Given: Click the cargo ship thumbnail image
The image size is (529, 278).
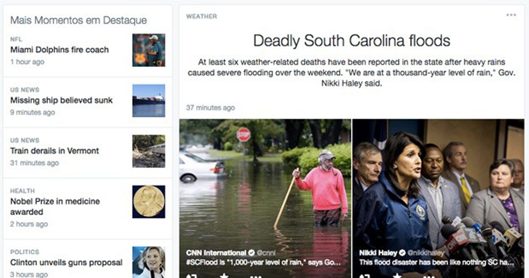Looking at the screenshot, I should pos(149,101).
